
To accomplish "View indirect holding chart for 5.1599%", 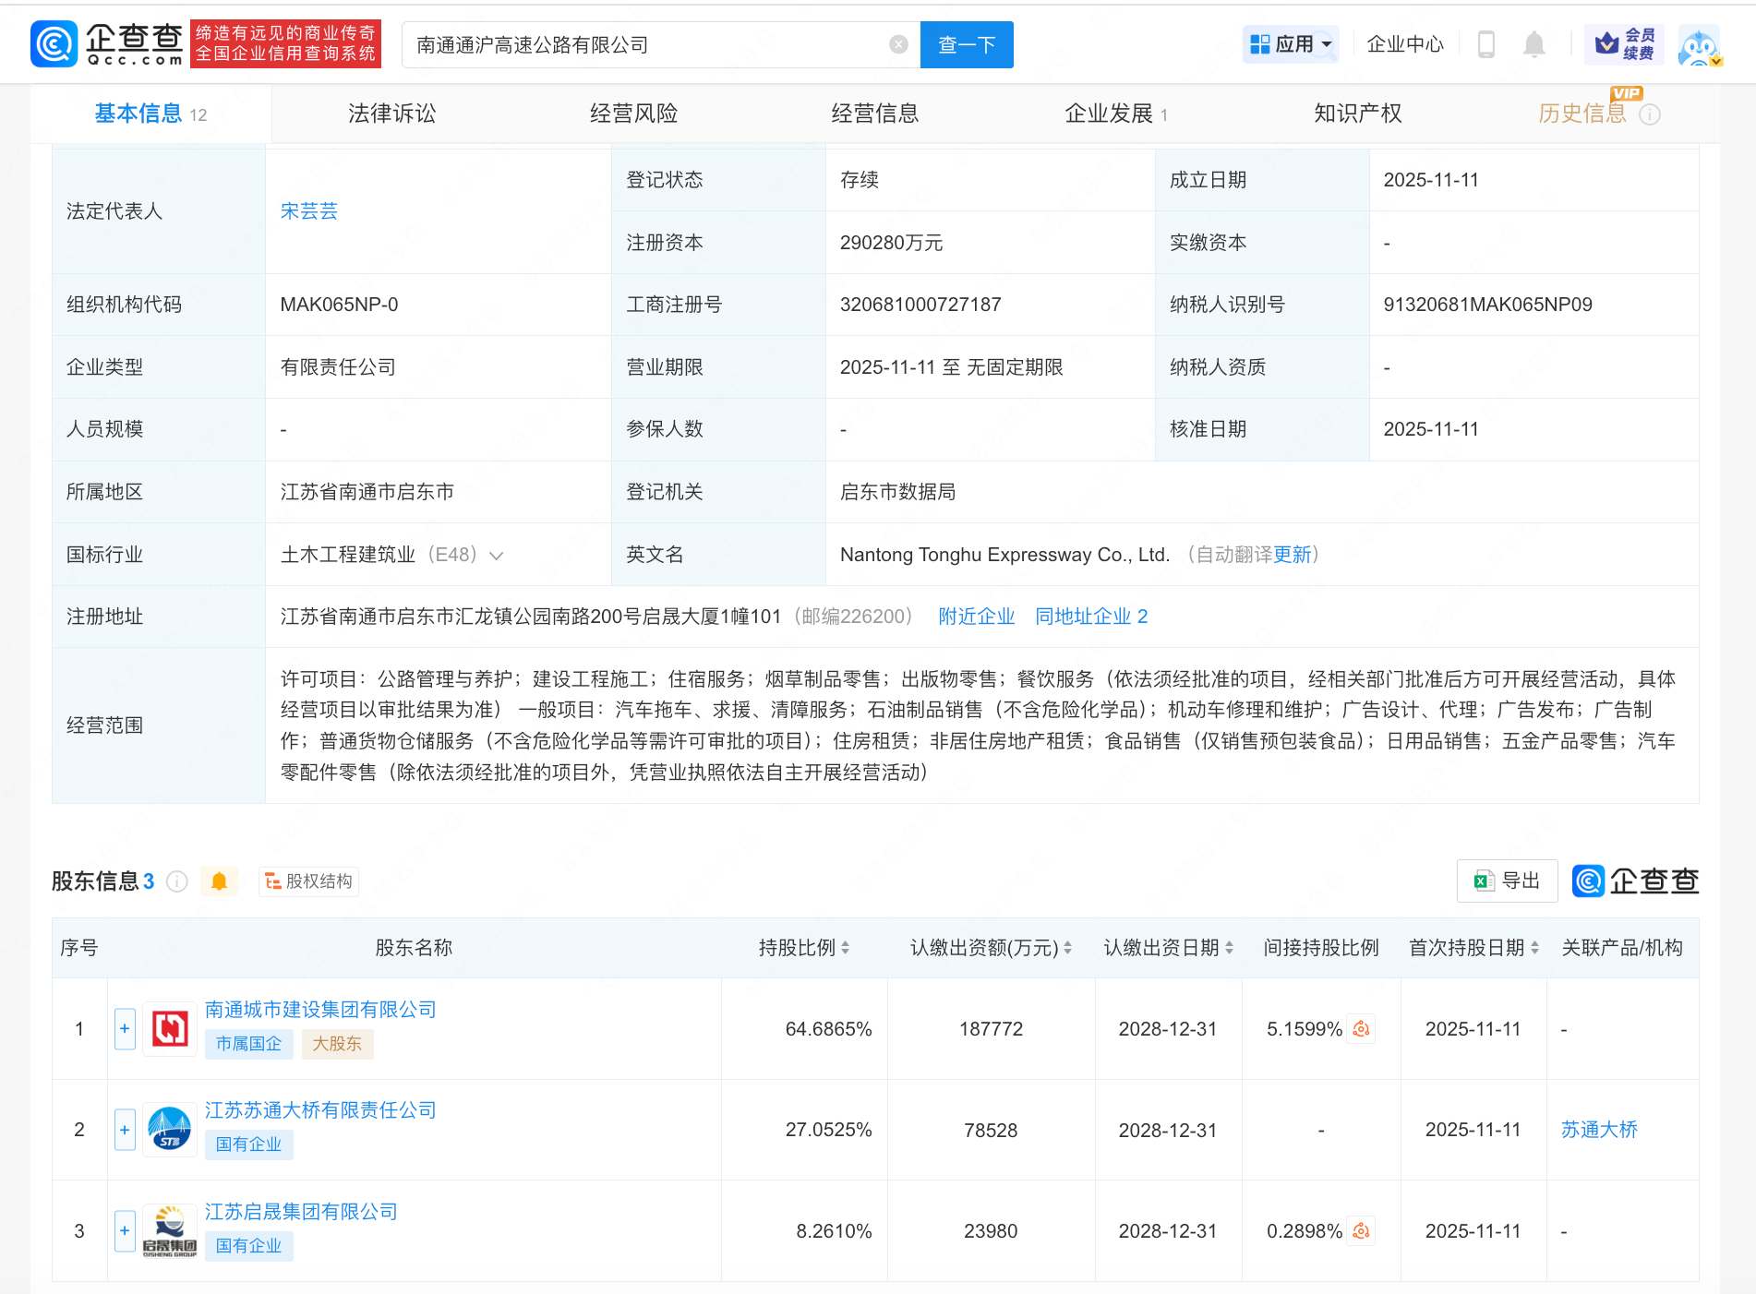I will tap(1361, 1029).
